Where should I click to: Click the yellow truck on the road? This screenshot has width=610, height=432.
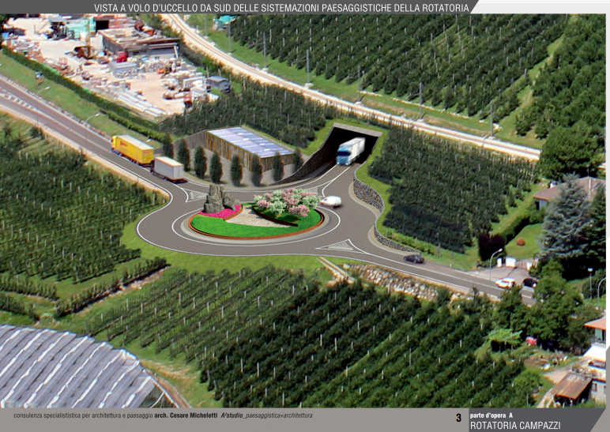[132, 148]
